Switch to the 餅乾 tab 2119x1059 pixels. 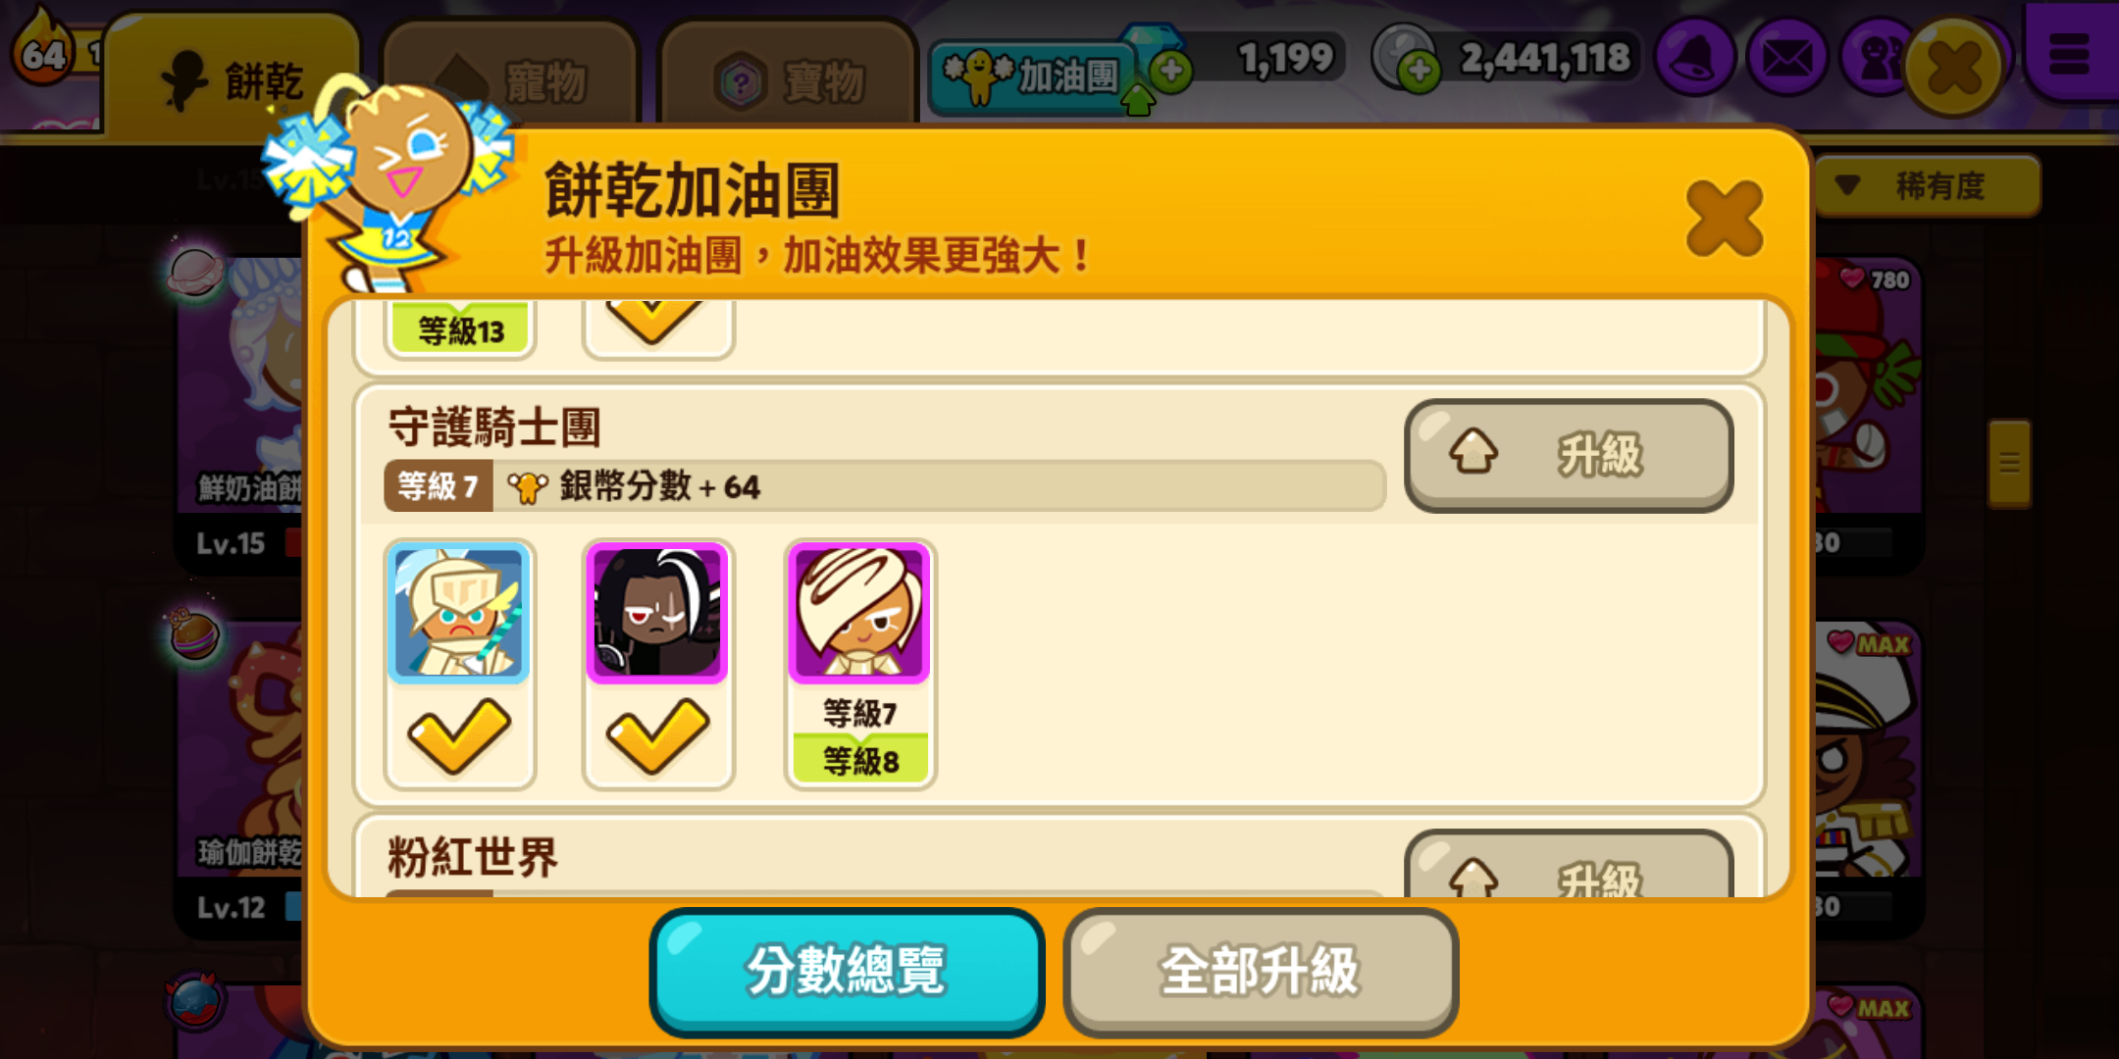tap(232, 80)
